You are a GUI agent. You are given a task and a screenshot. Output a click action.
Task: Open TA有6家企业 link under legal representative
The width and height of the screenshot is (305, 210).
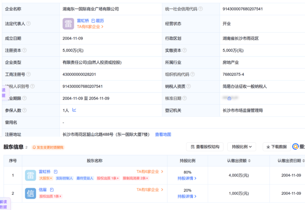[90, 27]
